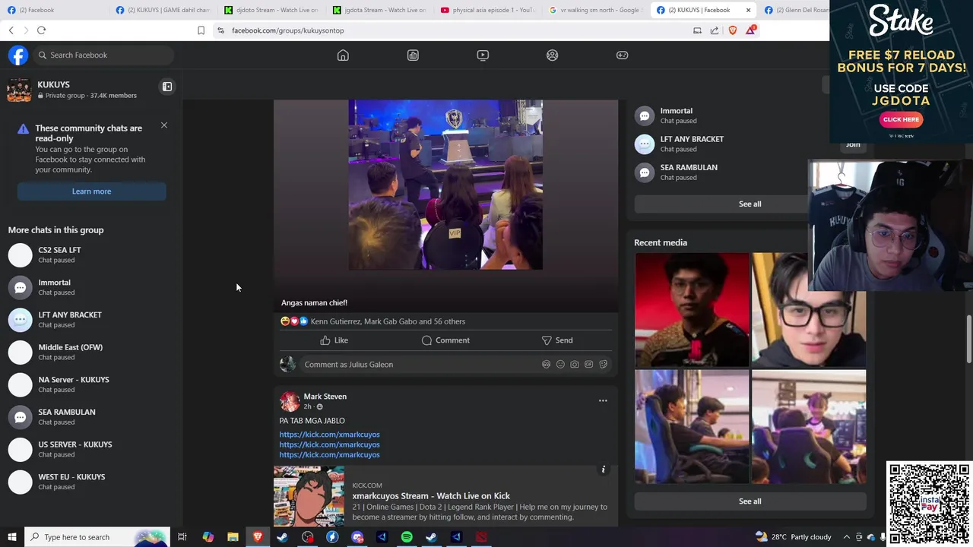Bookmark this page icon

201,30
